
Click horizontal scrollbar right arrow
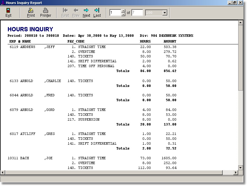[236, 172]
